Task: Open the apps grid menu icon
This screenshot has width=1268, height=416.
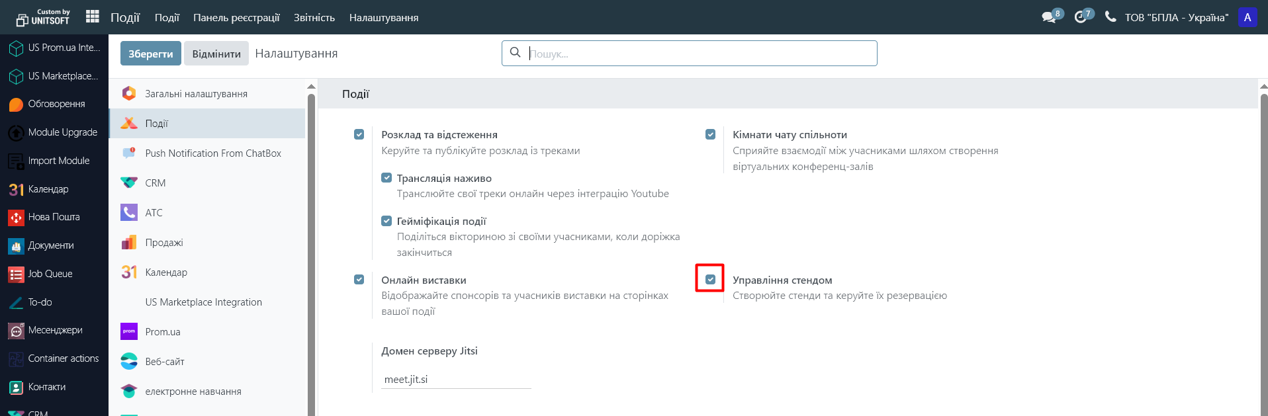Action: click(x=93, y=17)
